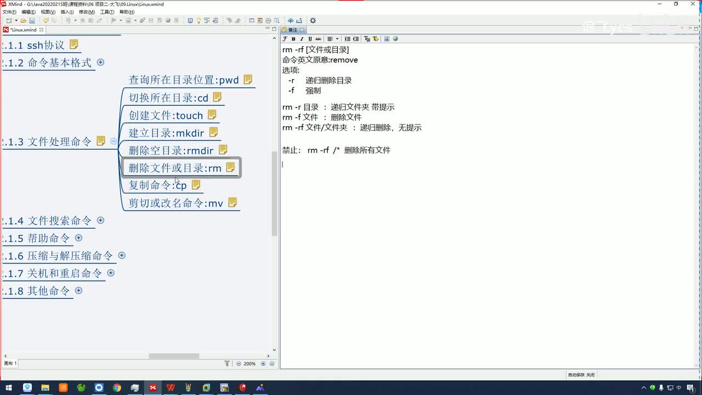Click the insert hyperlink globe icon
Viewport: 702px width, 395px height.
[x=395, y=39]
